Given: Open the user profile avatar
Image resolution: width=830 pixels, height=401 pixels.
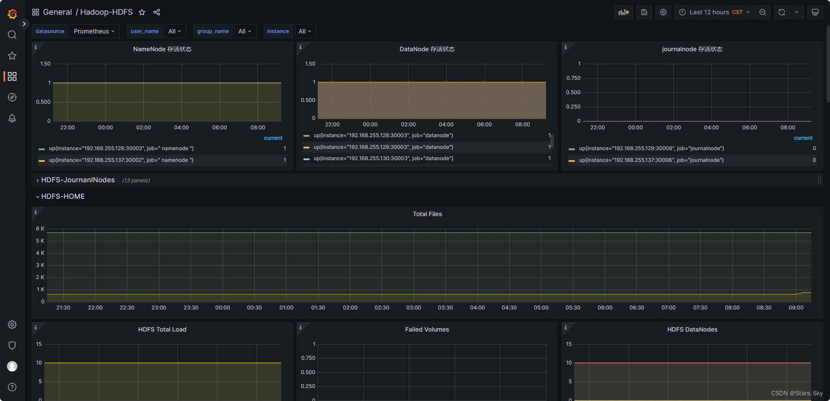Looking at the screenshot, I should coord(12,366).
